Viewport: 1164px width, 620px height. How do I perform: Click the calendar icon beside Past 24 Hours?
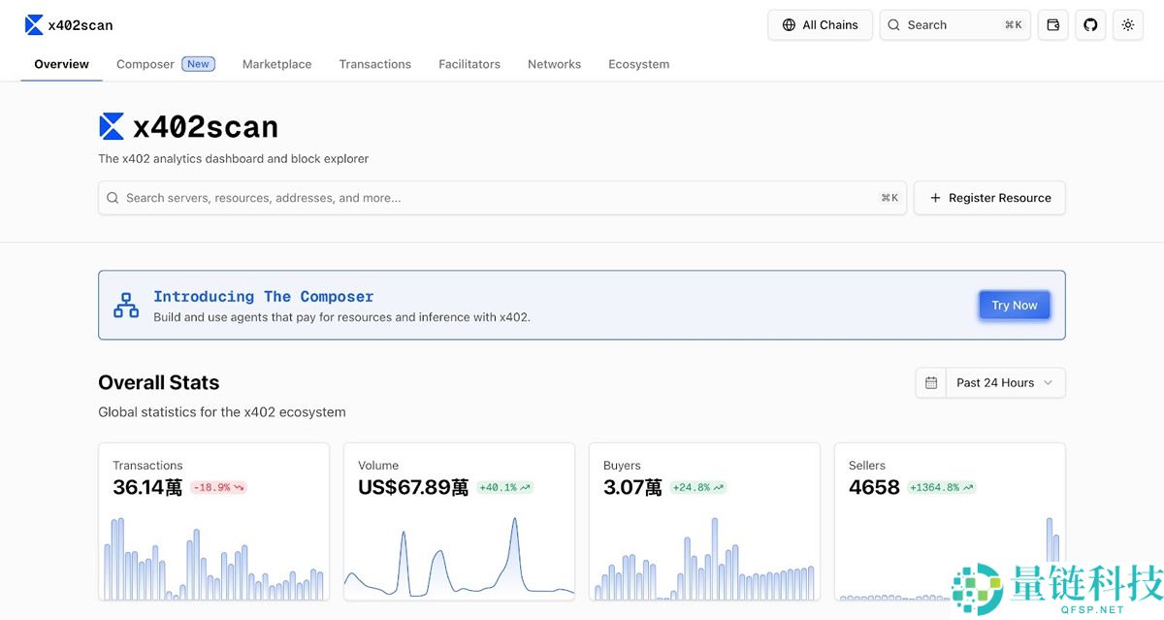(x=931, y=382)
